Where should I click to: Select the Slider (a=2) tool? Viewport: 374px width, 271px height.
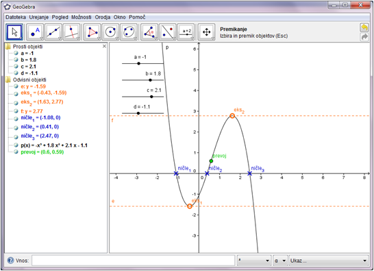point(186,32)
